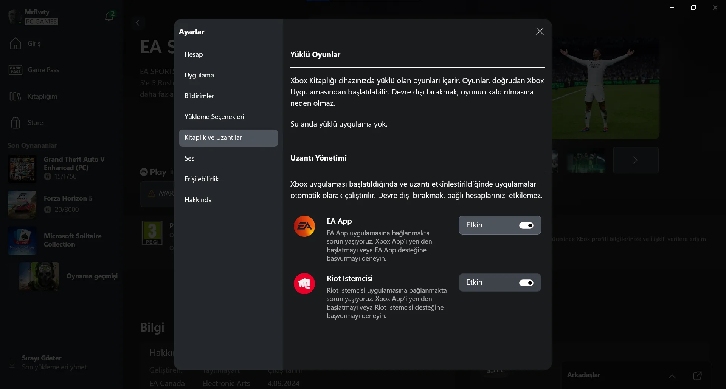This screenshot has width=726, height=389.
Task: Open Yükleme Seçenekleri settings
Action: point(214,117)
